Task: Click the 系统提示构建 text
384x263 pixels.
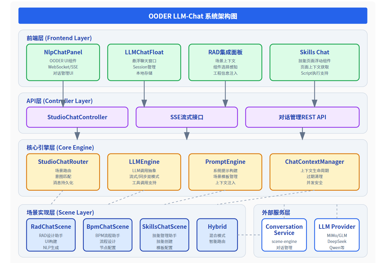Action: click(x=226, y=171)
